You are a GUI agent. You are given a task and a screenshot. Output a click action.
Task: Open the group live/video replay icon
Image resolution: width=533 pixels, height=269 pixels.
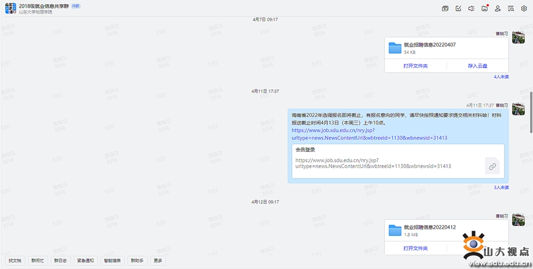445,8
